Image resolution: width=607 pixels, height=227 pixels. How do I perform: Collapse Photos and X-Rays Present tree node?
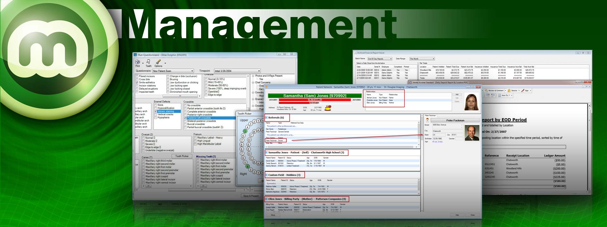pos(253,76)
